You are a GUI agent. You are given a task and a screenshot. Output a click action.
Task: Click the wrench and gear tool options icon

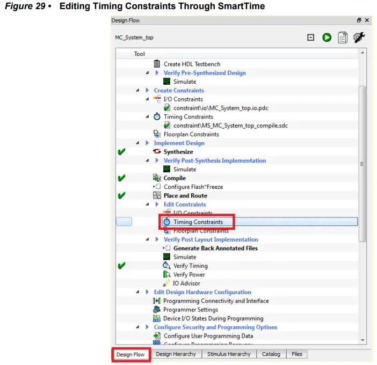click(x=360, y=38)
